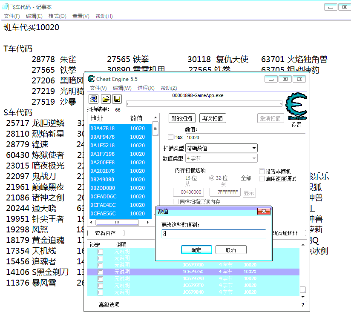This screenshot has height=312, width=351.
Task: Check the 同样扫描只读内存 checkbox
Action: 175,201
